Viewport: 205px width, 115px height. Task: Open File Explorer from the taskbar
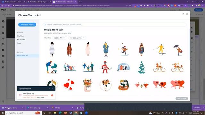55,113
